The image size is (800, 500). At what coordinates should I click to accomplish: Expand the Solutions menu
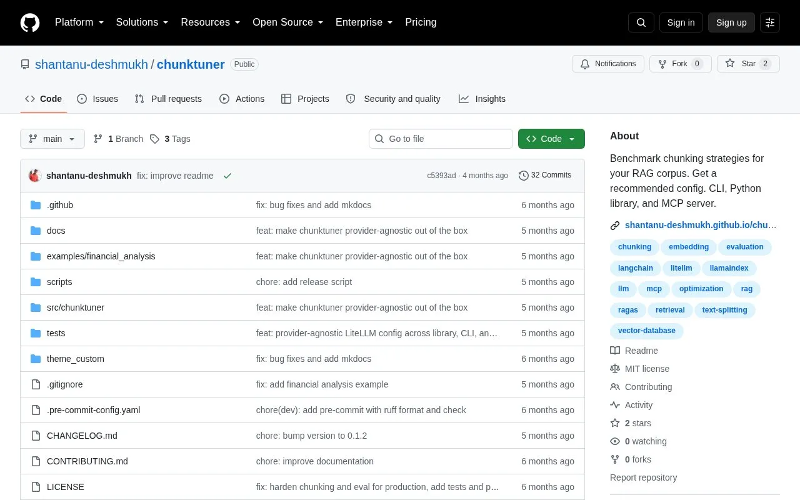[x=142, y=22]
